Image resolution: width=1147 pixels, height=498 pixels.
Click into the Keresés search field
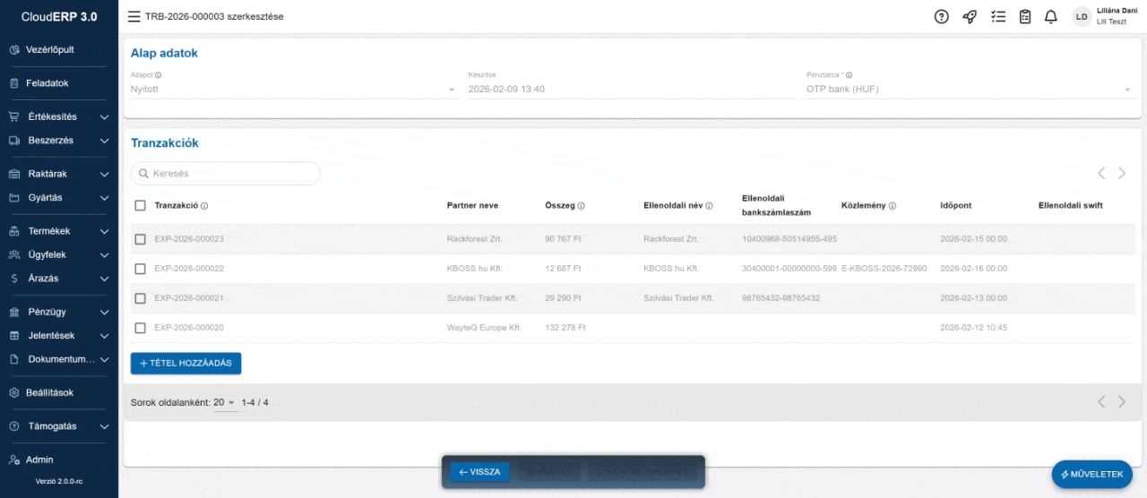click(x=225, y=174)
